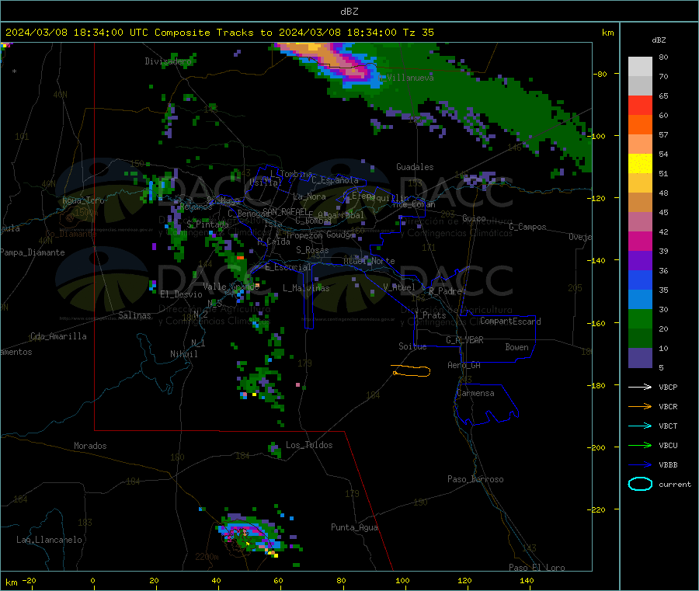This screenshot has height=591, width=699.
Task: Click the cyan 'current' ellipse legend icon
Action: [x=640, y=484]
